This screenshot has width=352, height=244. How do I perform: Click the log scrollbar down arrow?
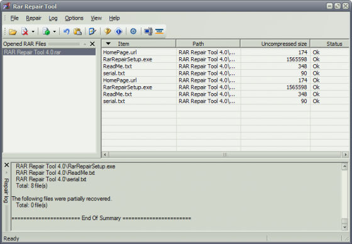coord(344,227)
